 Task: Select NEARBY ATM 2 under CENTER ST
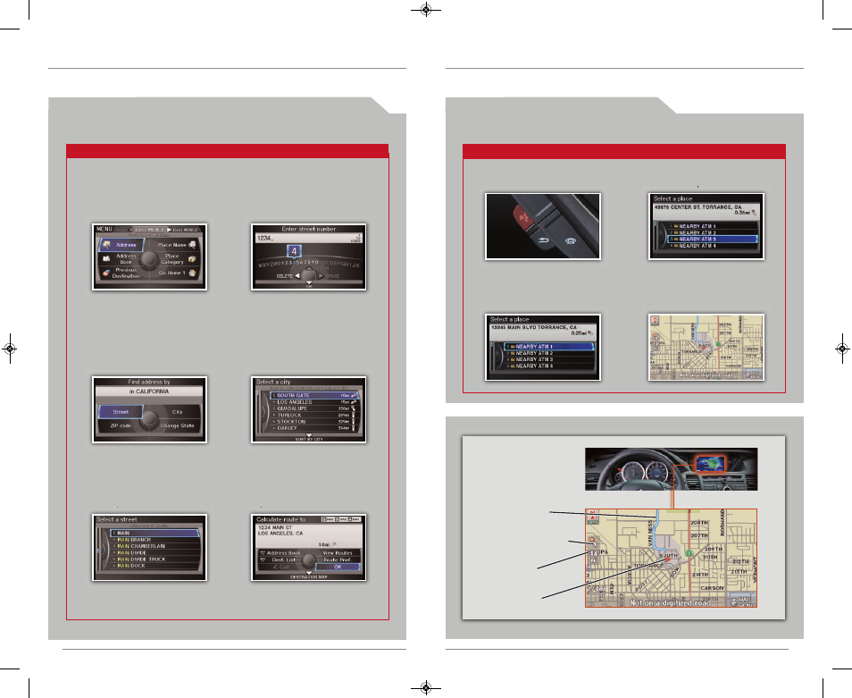(712, 232)
